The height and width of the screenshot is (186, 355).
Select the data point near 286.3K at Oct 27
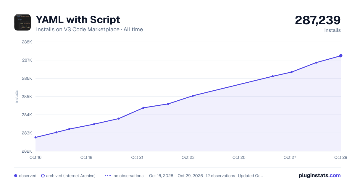pyautogui.click(x=292, y=72)
